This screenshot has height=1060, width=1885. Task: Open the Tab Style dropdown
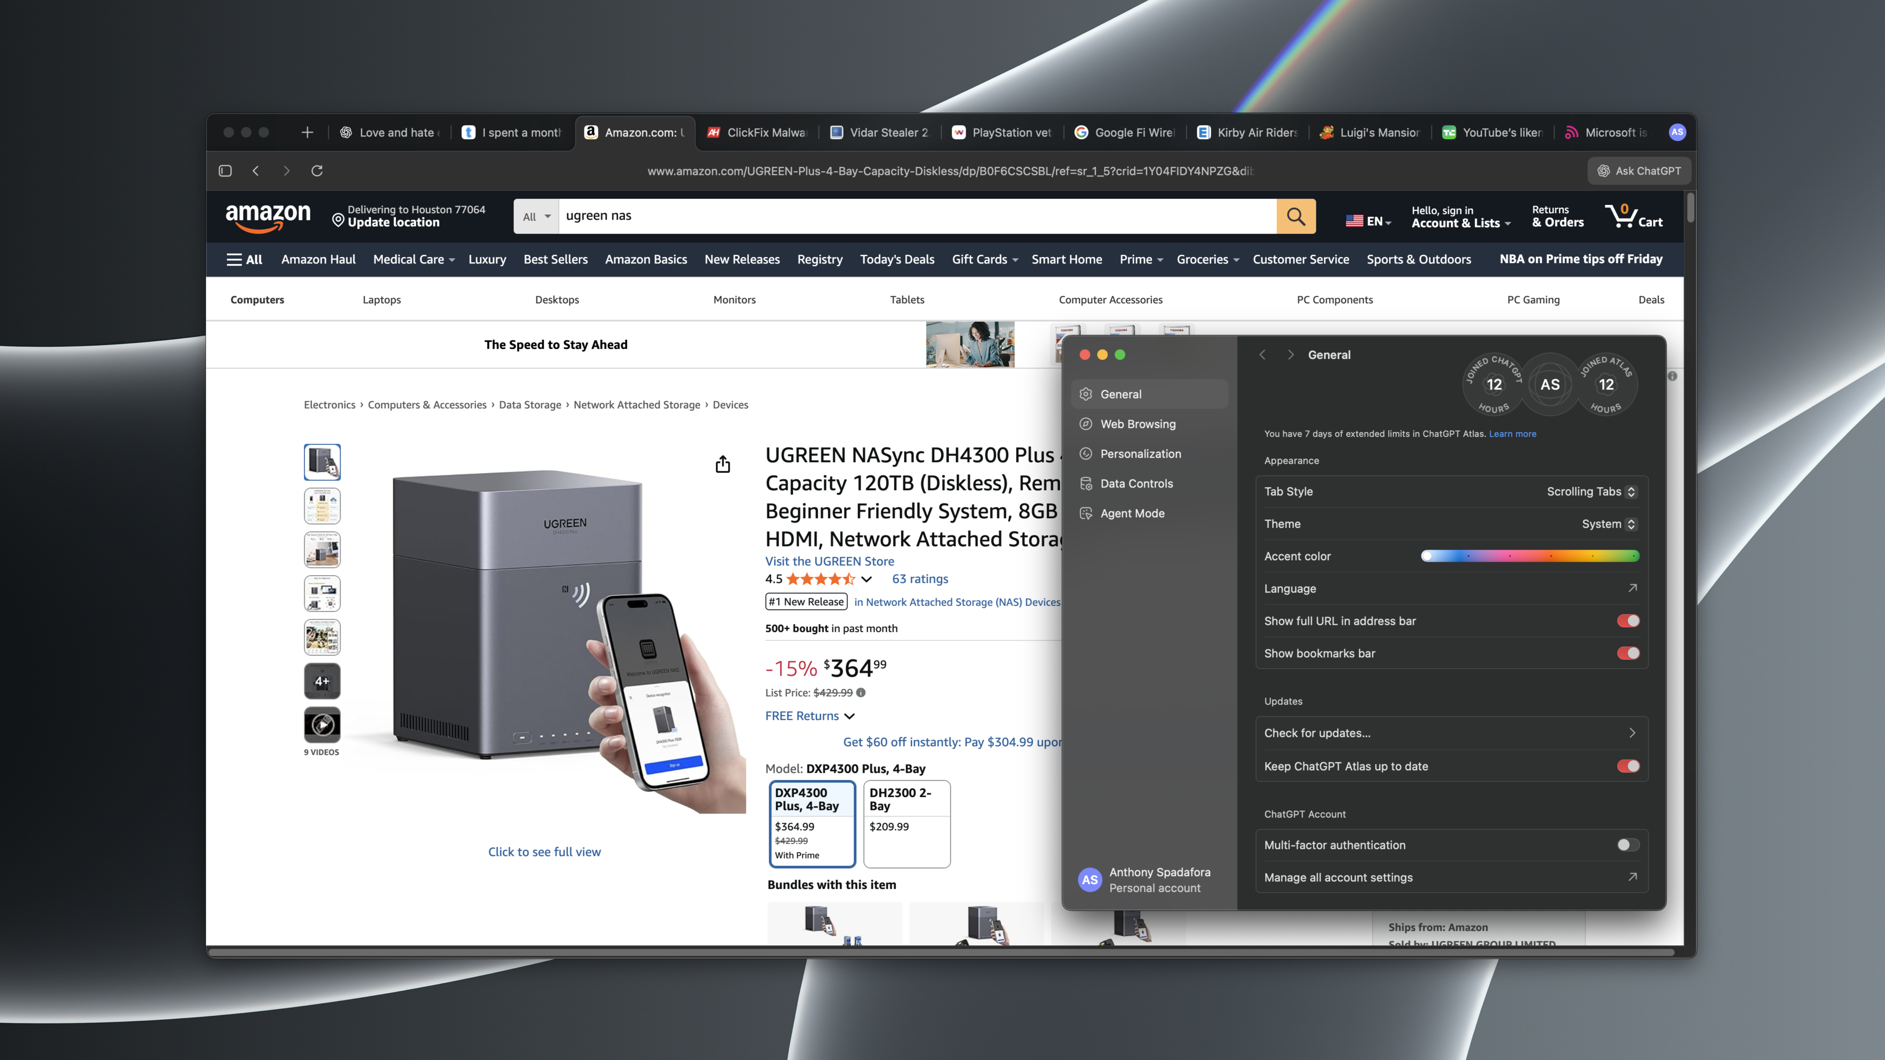point(1591,491)
